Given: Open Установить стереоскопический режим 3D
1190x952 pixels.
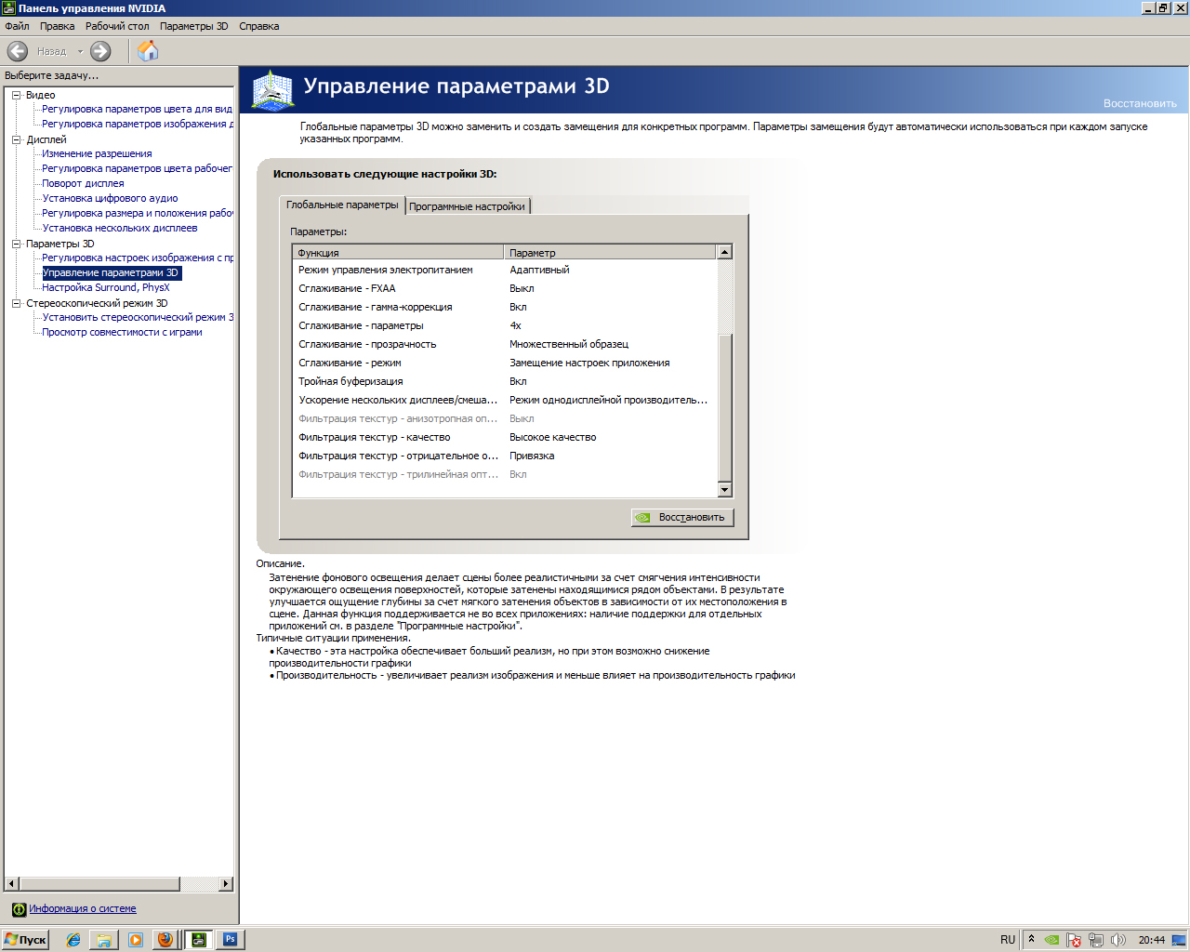Looking at the screenshot, I should pyautogui.click(x=137, y=317).
